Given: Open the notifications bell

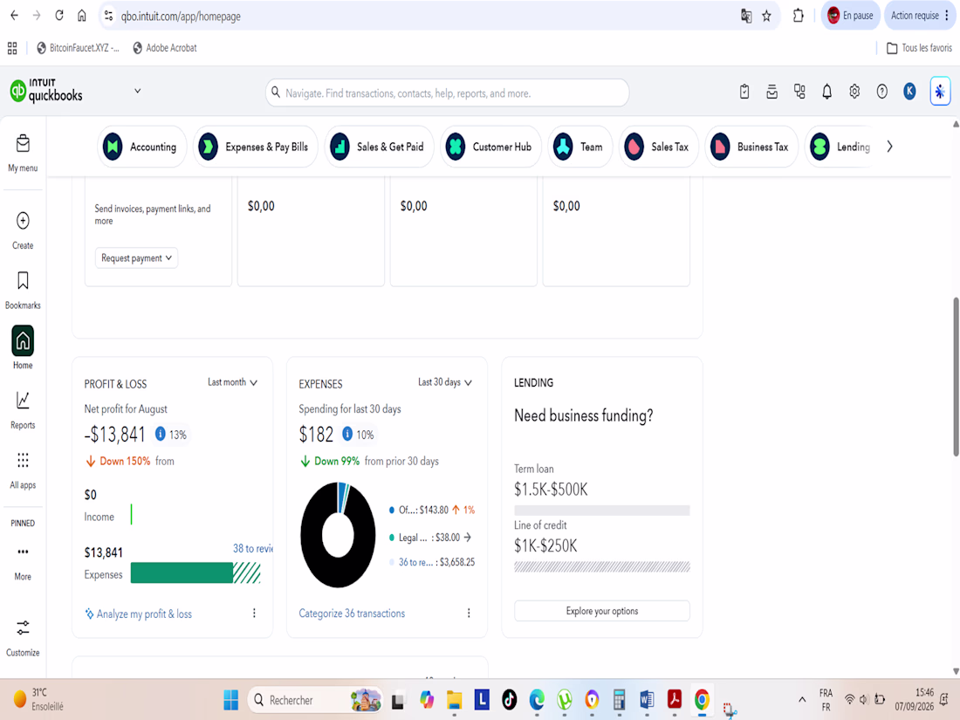Looking at the screenshot, I should pyautogui.click(x=826, y=92).
